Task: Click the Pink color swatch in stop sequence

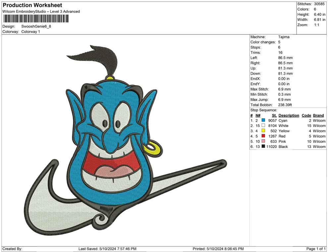Action: click(263, 141)
